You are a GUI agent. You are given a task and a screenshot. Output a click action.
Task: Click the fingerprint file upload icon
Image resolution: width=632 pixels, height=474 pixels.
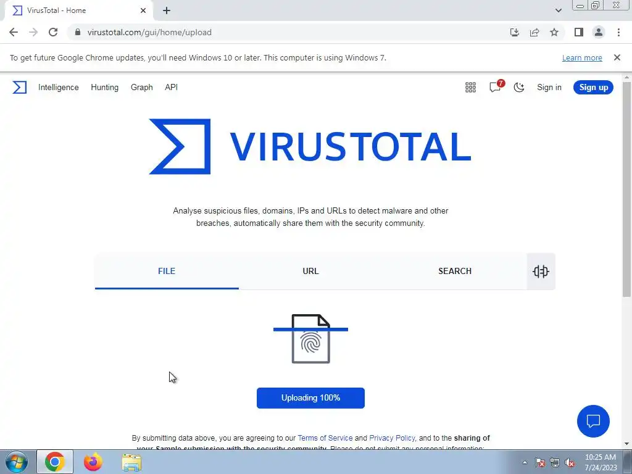(311, 339)
